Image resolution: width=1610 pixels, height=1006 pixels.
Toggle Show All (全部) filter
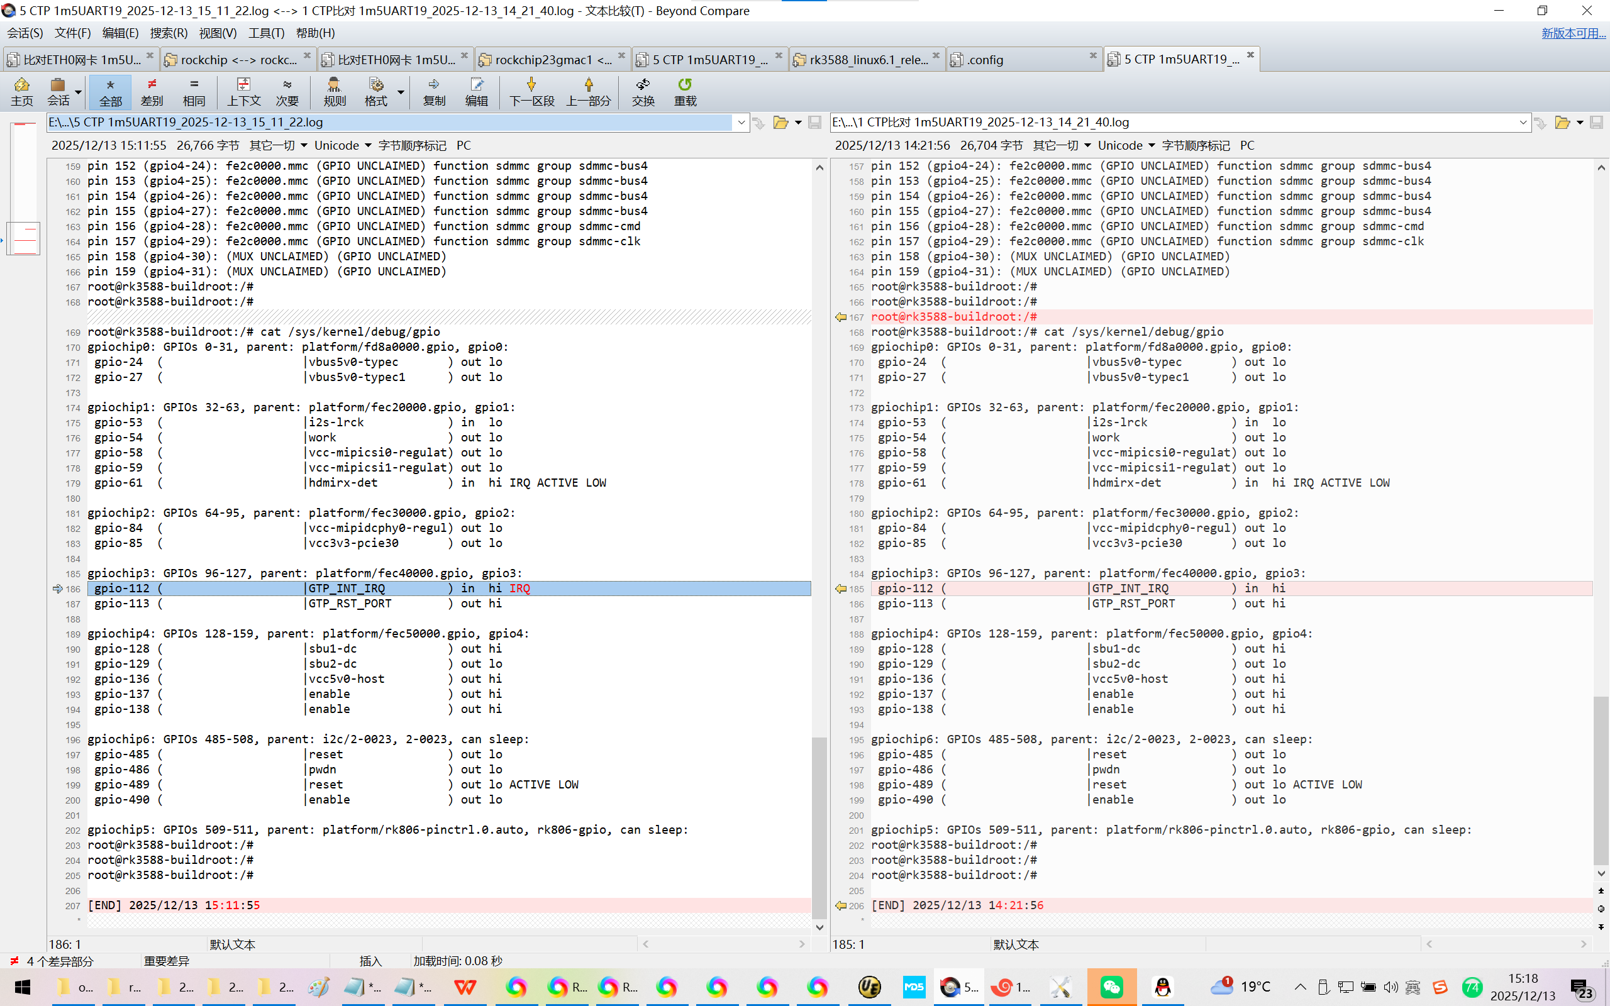pos(111,92)
